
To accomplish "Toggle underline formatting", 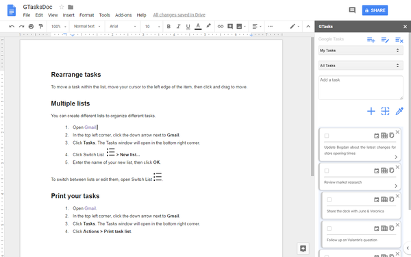I will (188, 26).
